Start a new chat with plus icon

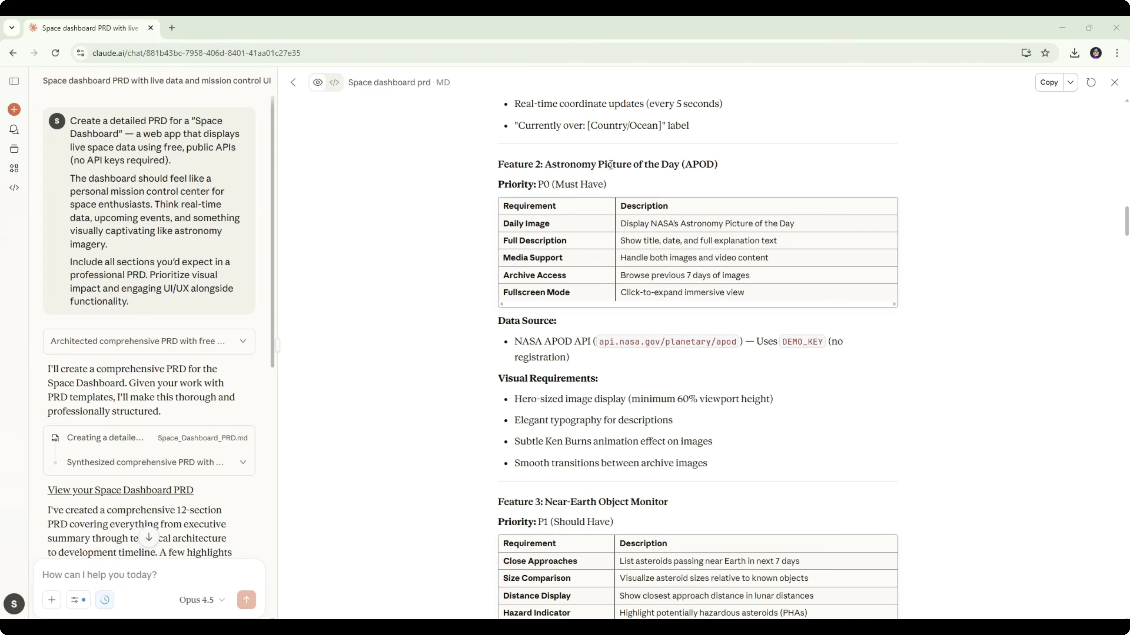tap(14, 109)
